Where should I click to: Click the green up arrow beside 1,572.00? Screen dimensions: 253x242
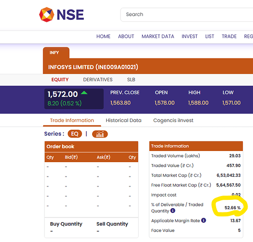click(84, 93)
